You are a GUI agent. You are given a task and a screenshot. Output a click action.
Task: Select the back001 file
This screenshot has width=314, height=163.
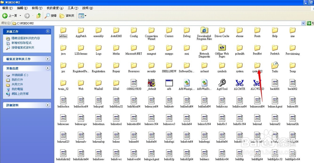click(x=275, y=85)
